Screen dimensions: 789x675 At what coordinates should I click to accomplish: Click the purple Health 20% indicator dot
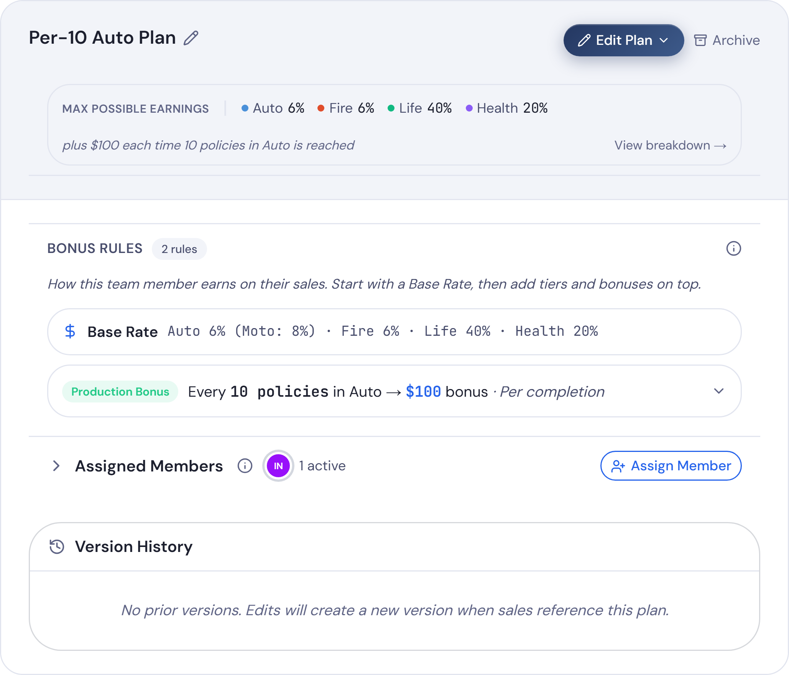pos(469,108)
